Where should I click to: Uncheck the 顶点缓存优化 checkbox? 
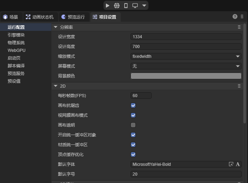point(133,154)
